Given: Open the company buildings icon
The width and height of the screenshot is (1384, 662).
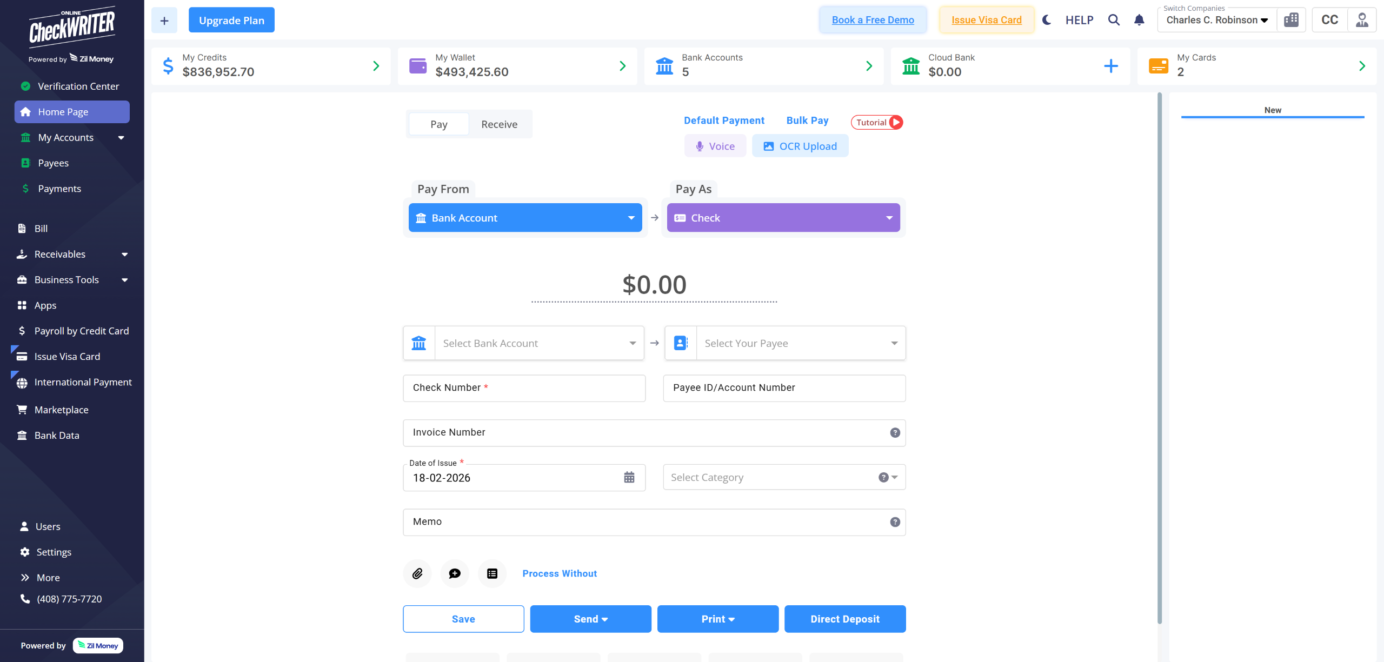Looking at the screenshot, I should click(1292, 20).
